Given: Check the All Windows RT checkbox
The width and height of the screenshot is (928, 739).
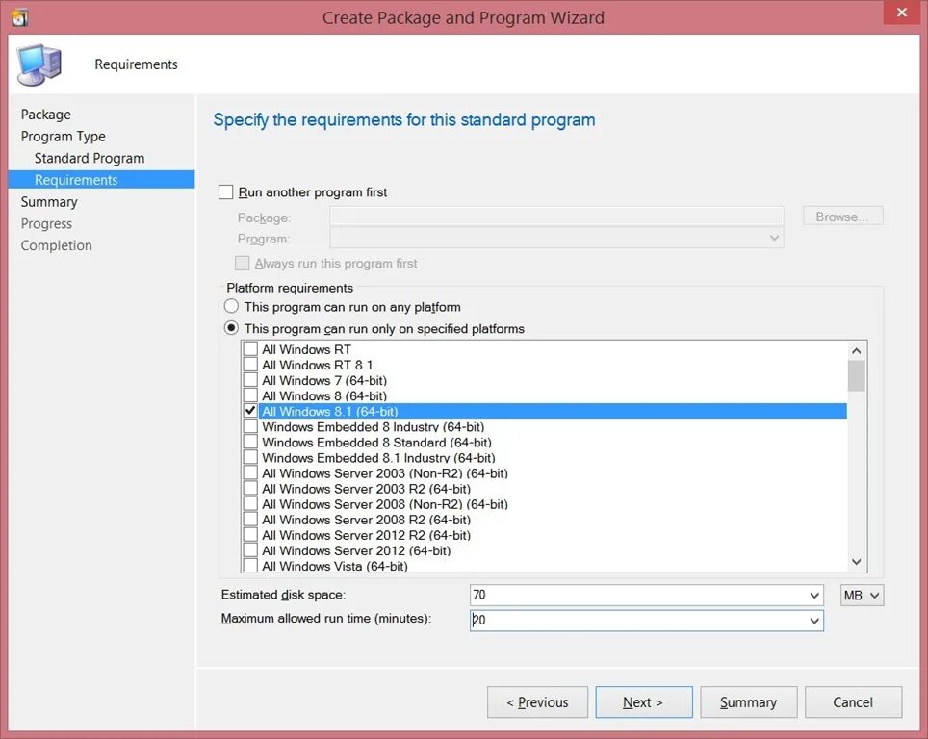Looking at the screenshot, I should click(x=250, y=349).
